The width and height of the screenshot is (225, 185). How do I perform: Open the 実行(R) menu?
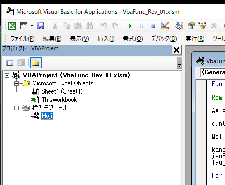pos(195,39)
